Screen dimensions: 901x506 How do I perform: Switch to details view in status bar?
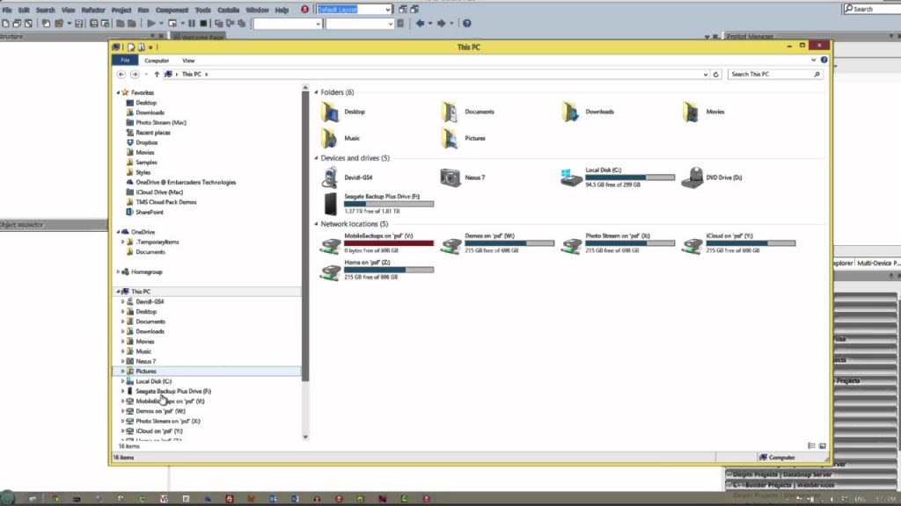pos(810,447)
